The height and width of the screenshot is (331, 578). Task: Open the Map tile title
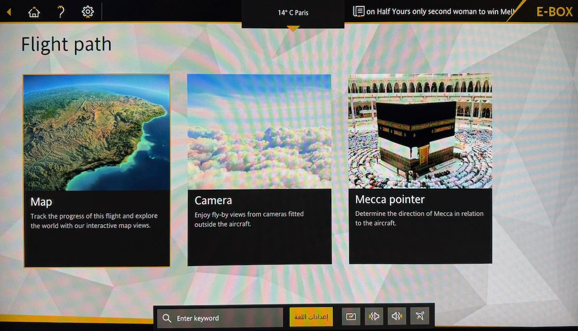[41, 202]
